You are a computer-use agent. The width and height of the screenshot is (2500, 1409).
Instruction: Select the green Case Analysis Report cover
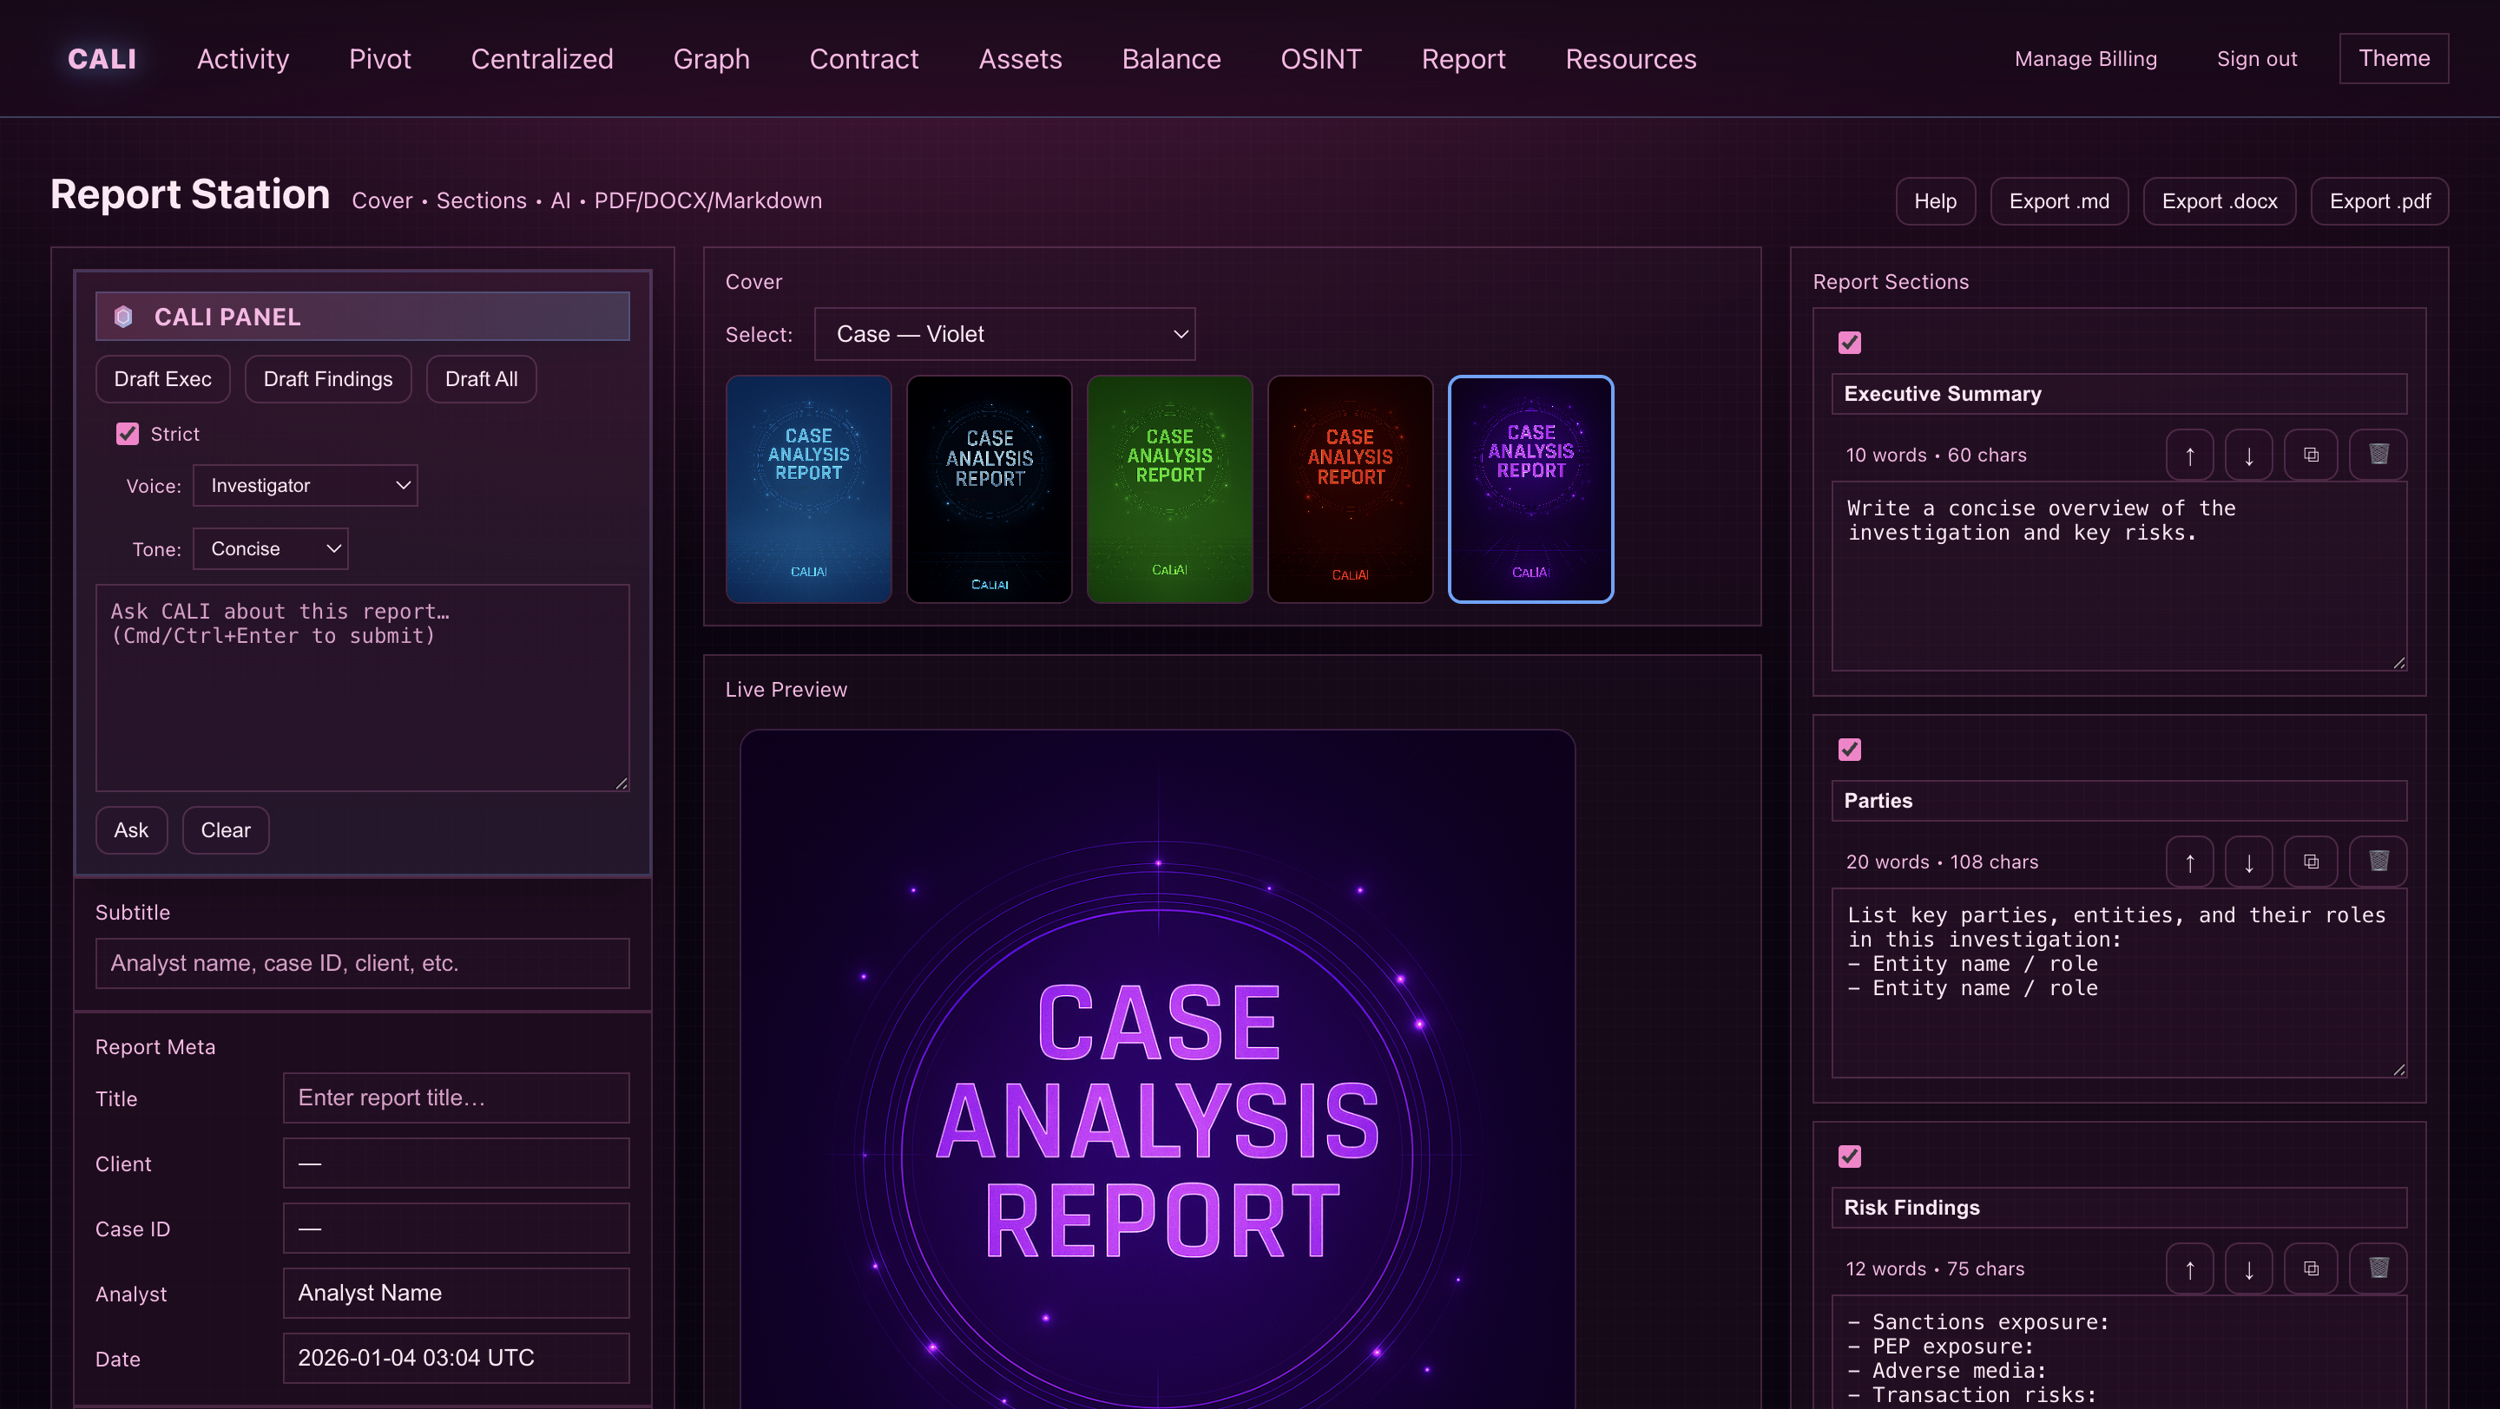click(1169, 488)
